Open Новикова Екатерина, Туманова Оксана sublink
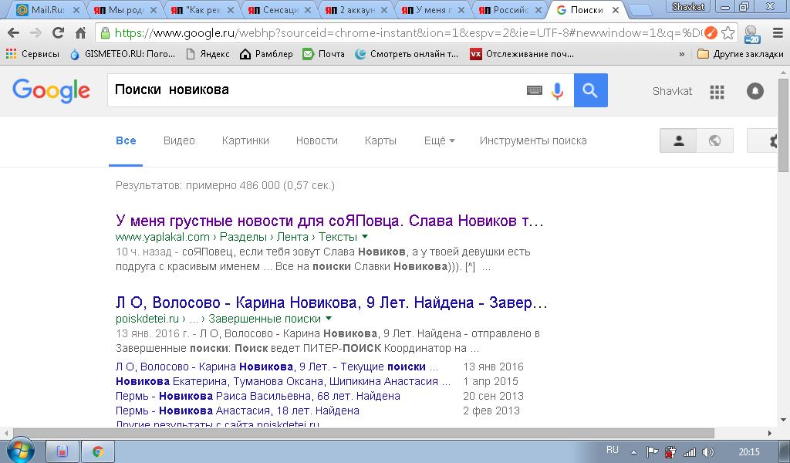 282,381
